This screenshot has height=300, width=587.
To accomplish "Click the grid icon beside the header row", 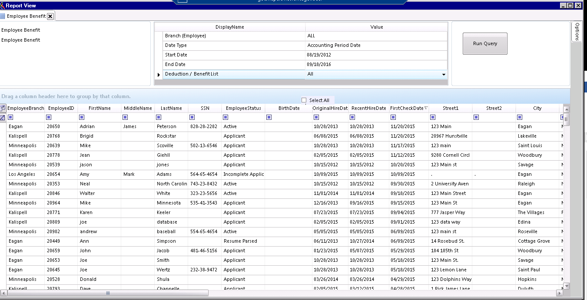I will 3,108.
